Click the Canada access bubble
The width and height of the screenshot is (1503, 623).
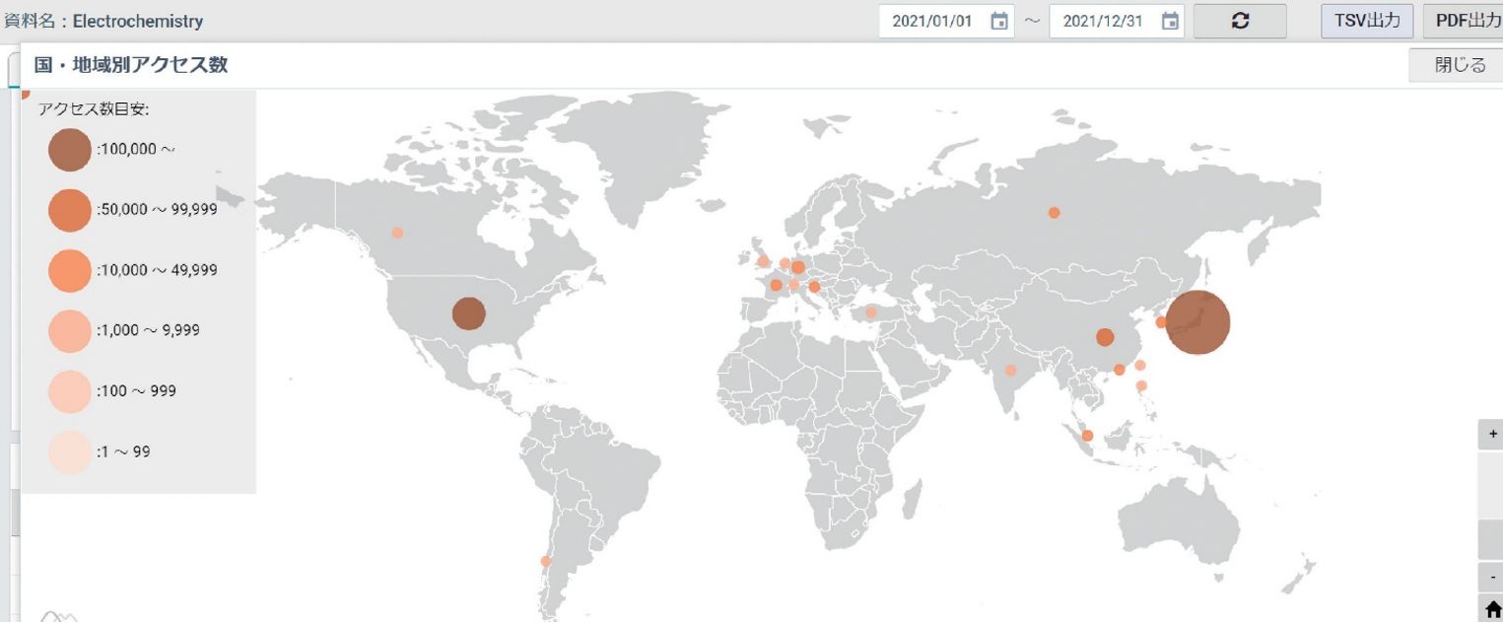point(397,233)
